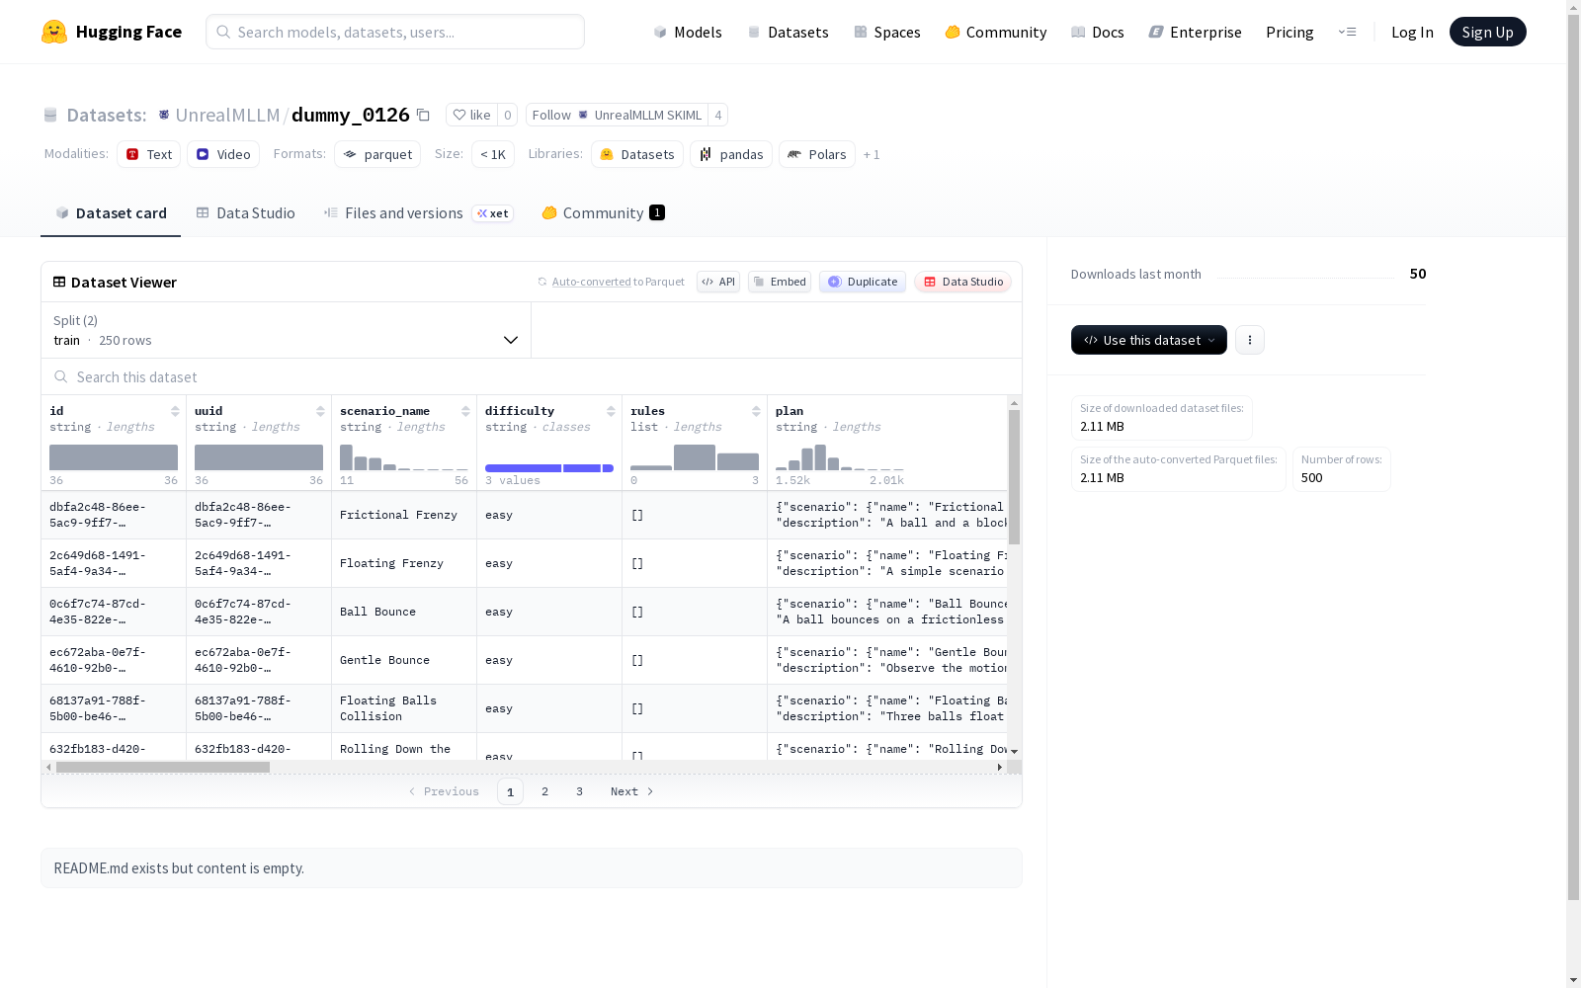The image size is (1581, 988).
Task: Open Models in the top navigation
Action: (x=688, y=32)
